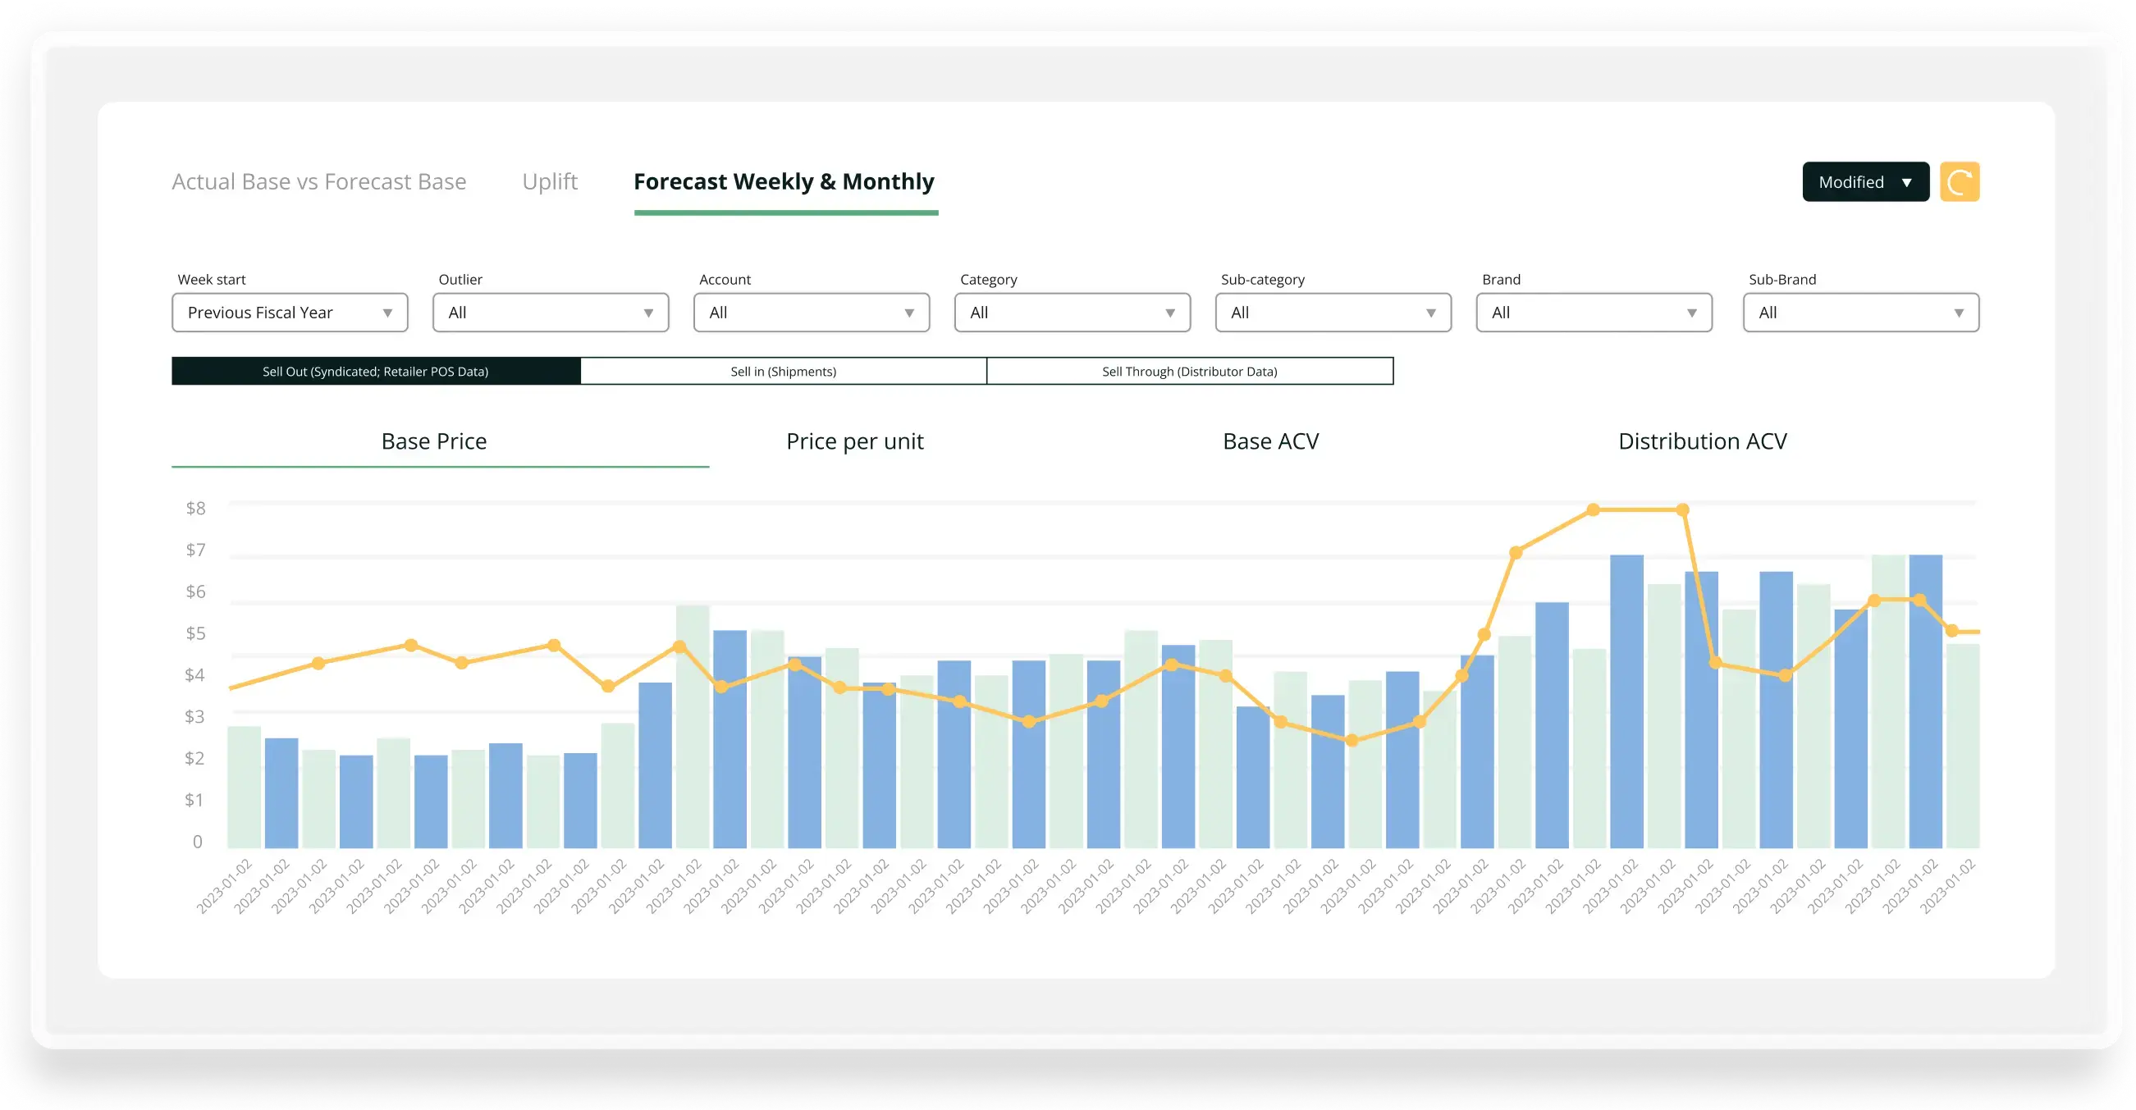Open the Modified dropdown menu

point(1865,181)
